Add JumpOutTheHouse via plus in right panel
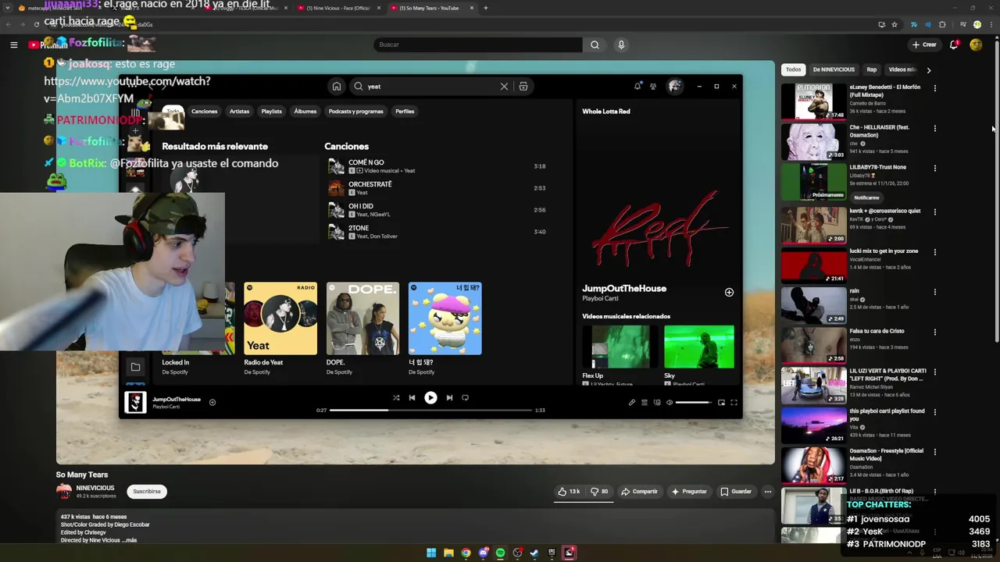1000x562 pixels. [x=729, y=292]
